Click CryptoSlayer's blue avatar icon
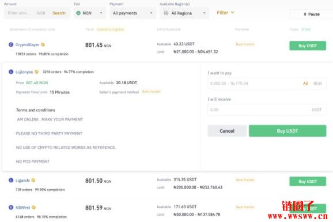Image resolution: width=333 pixels, height=222 pixels. coord(11,44)
